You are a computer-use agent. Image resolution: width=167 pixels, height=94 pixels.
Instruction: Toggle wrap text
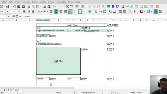66,11
